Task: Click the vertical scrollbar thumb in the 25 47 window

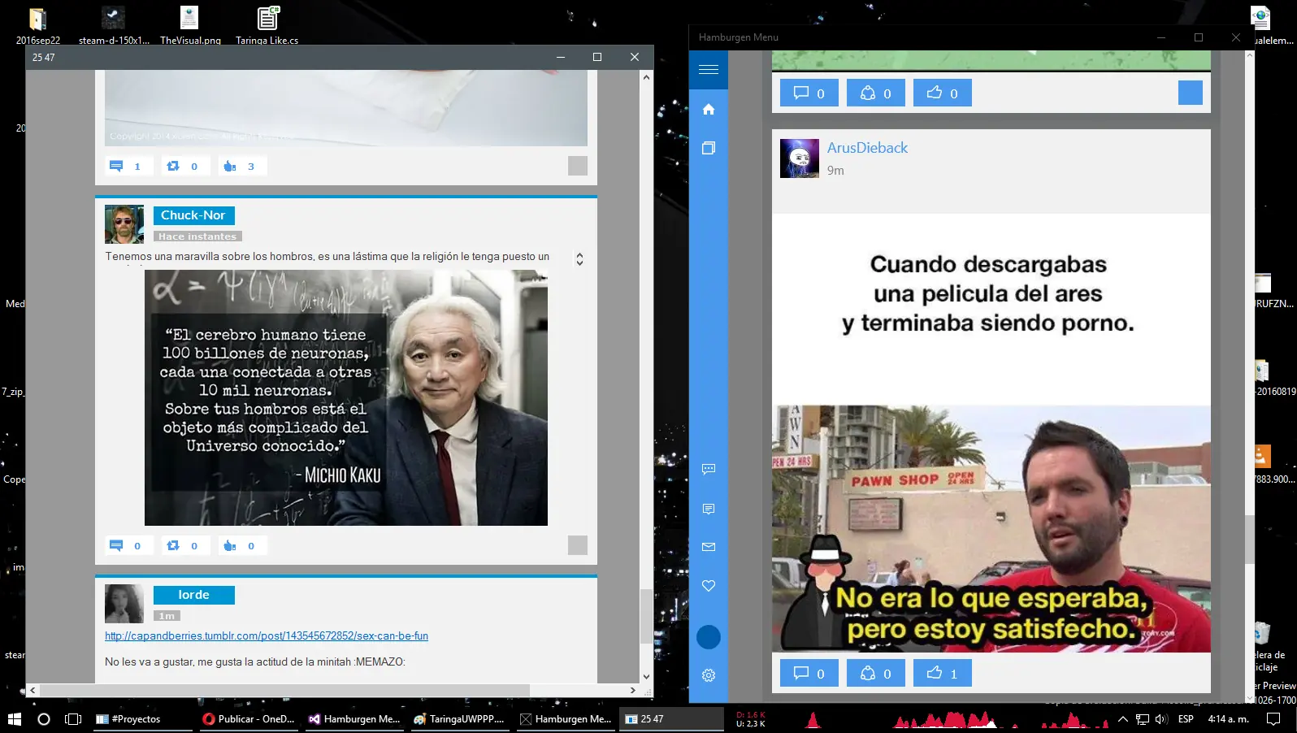Action: tap(647, 616)
